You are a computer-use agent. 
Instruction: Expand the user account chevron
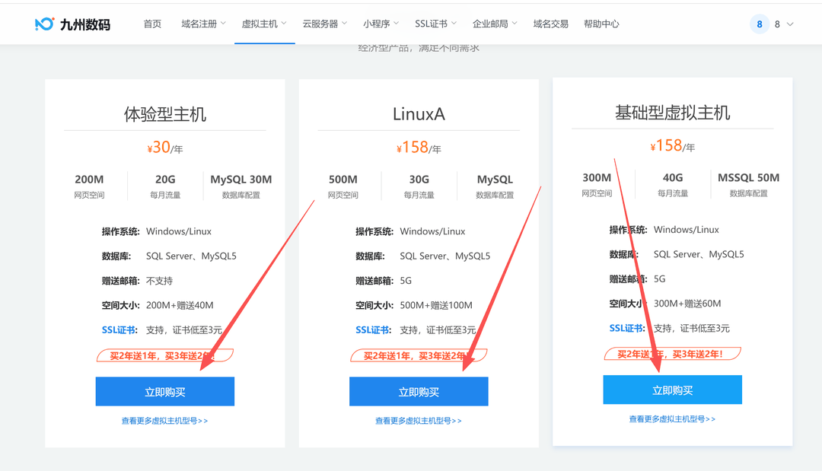tap(790, 24)
